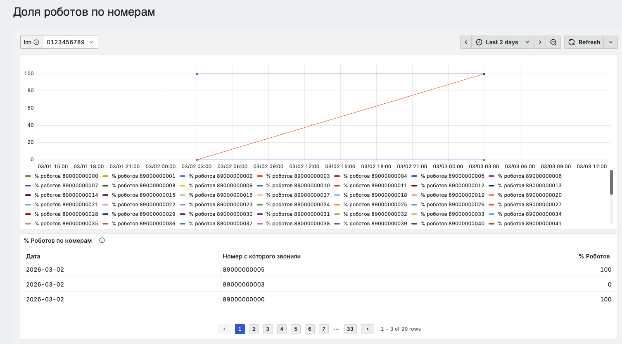Expand the Refresh interval dropdown arrow
The image size is (622, 344).
click(x=611, y=42)
